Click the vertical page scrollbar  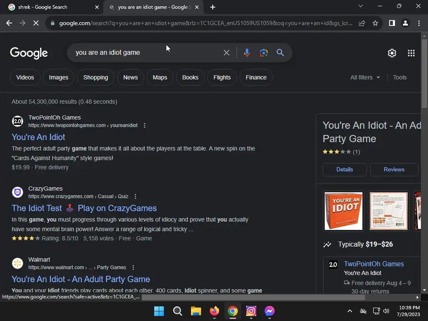click(x=424, y=74)
